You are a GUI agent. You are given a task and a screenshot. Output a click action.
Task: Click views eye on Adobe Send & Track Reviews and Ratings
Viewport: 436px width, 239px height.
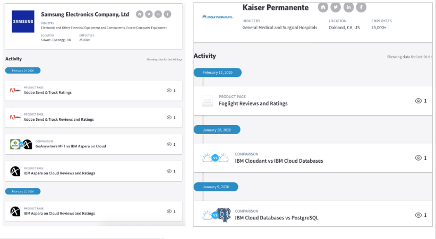169,118
